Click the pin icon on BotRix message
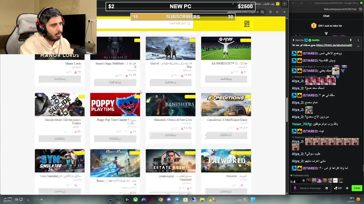Screen dimensions: 364x204 (x=351, y=40)
